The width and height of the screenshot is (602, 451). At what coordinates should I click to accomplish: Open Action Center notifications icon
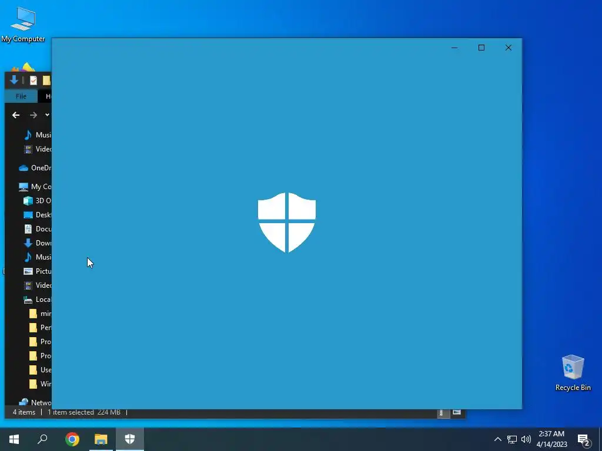pos(584,439)
